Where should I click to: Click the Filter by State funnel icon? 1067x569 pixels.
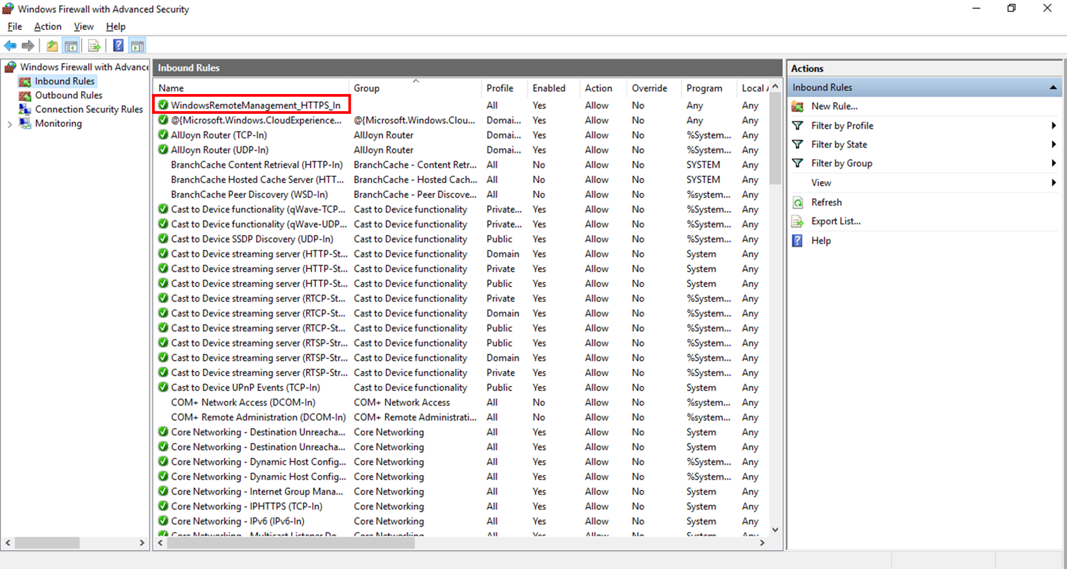click(798, 145)
